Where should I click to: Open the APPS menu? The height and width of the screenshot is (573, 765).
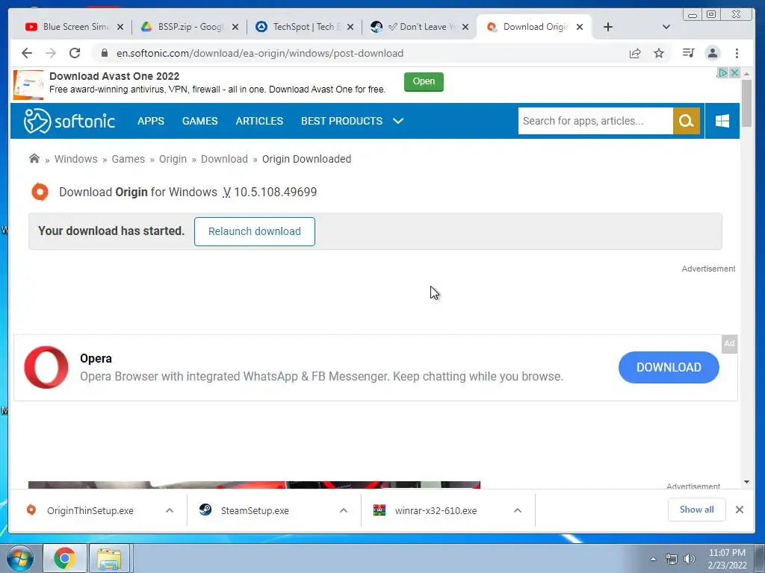[151, 121]
